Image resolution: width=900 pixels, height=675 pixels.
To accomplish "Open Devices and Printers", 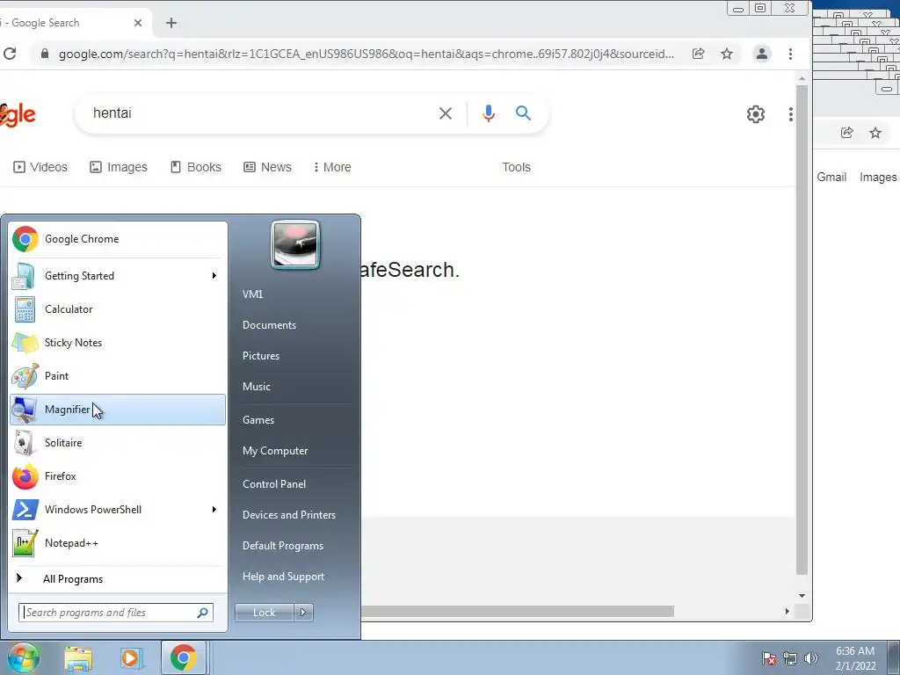I will click(288, 515).
